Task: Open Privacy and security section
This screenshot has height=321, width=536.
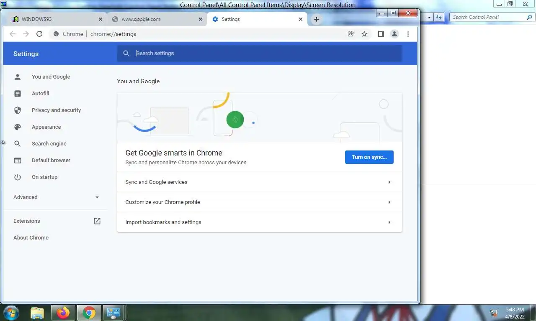Action: (56, 110)
